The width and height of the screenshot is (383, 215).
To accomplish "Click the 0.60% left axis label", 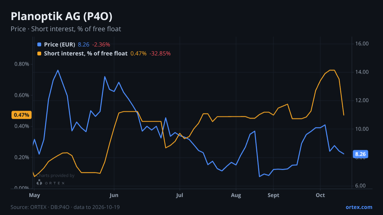I will [x=22, y=95].
